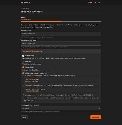Focus the Spend public key (hex) input
Viewport: 122px width, 125px height.
[x=61, y=44]
